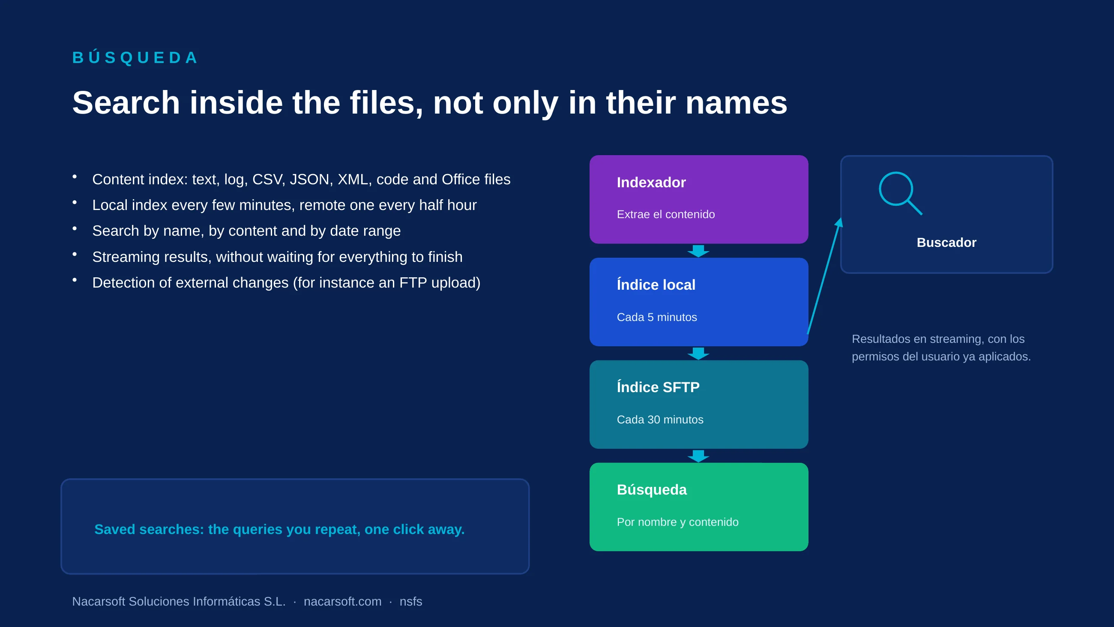1114x627 pixels.
Task: Click 'Por nombre y contenido' subtitle
Action: pyautogui.click(x=677, y=522)
